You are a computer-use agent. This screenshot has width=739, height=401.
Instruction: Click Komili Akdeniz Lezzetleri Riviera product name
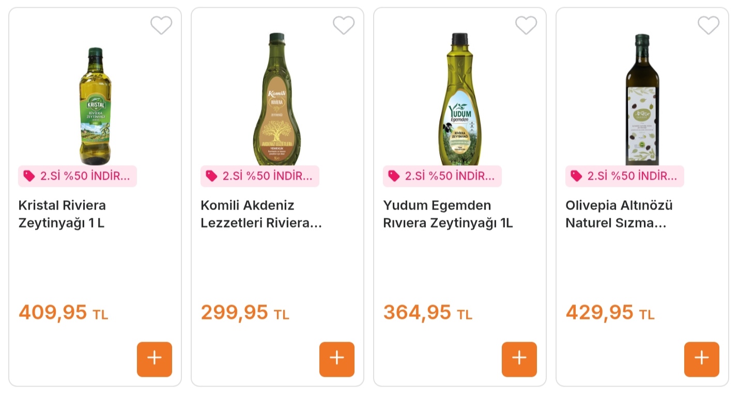tap(261, 214)
